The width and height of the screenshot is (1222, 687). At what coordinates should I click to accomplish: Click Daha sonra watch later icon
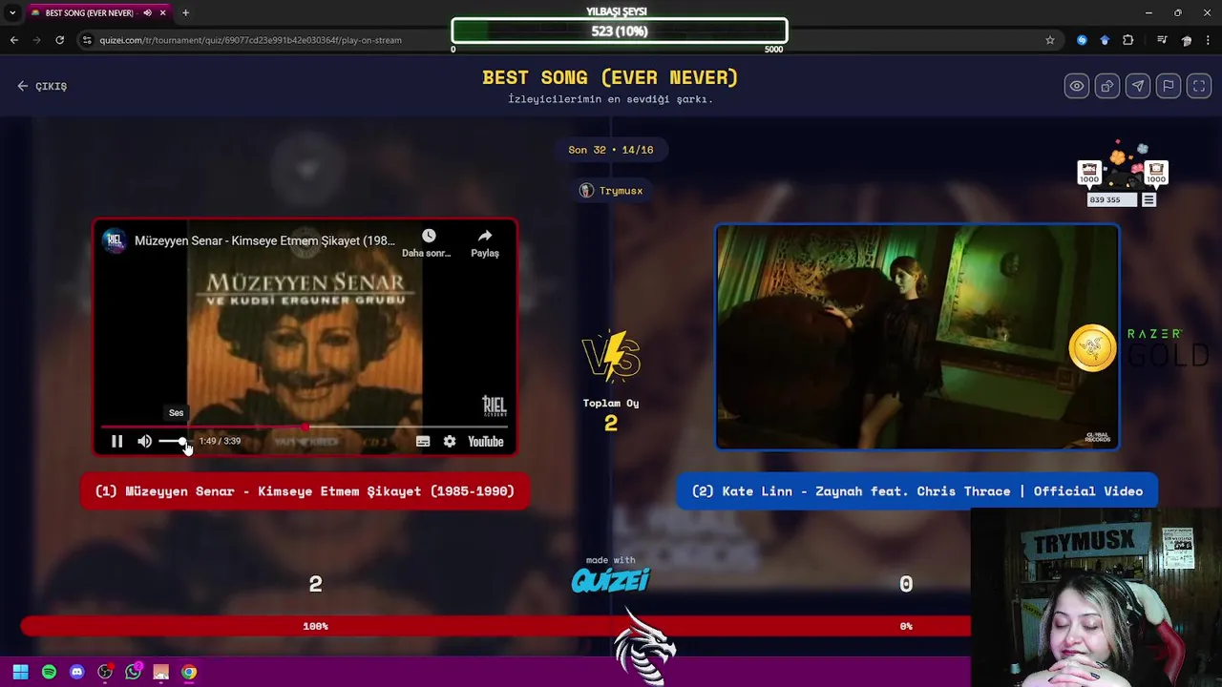(428, 236)
